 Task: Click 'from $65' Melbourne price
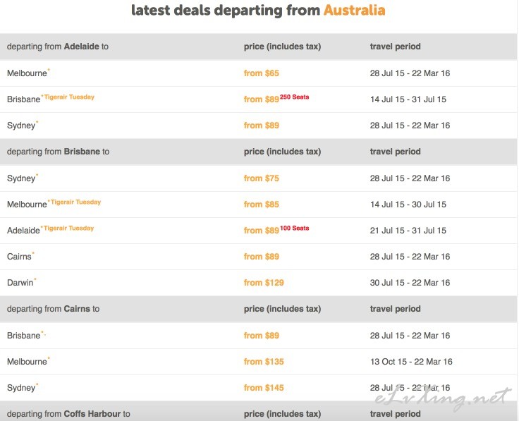pyautogui.click(x=261, y=73)
